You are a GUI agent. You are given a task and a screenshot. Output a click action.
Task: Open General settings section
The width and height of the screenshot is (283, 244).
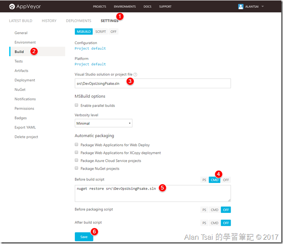[x=21, y=33]
